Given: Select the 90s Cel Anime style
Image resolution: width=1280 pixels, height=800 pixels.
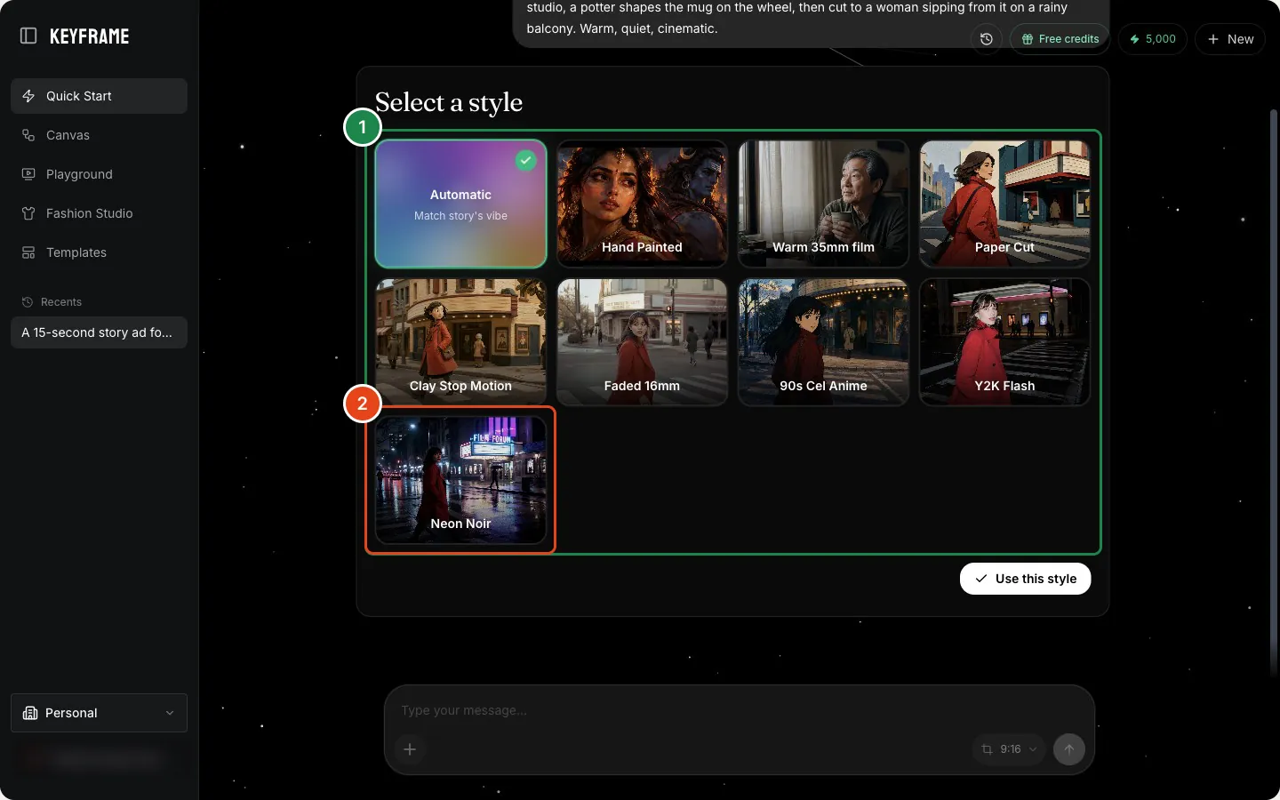Looking at the screenshot, I should (823, 342).
